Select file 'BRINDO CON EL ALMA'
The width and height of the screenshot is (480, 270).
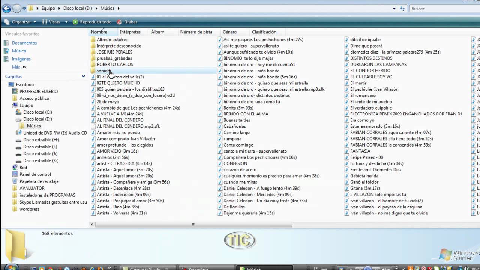(246, 114)
